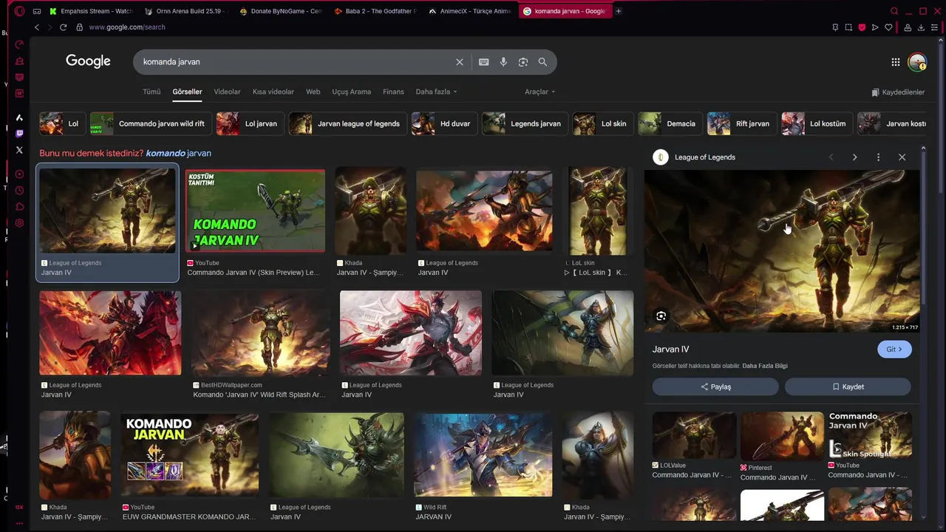
Task: Click the Google logo
Action: point(88,61)
